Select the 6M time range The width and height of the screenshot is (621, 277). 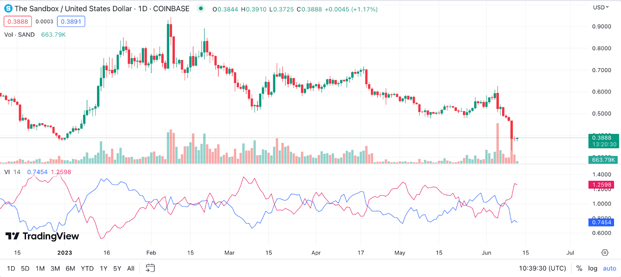coord(70,268)
